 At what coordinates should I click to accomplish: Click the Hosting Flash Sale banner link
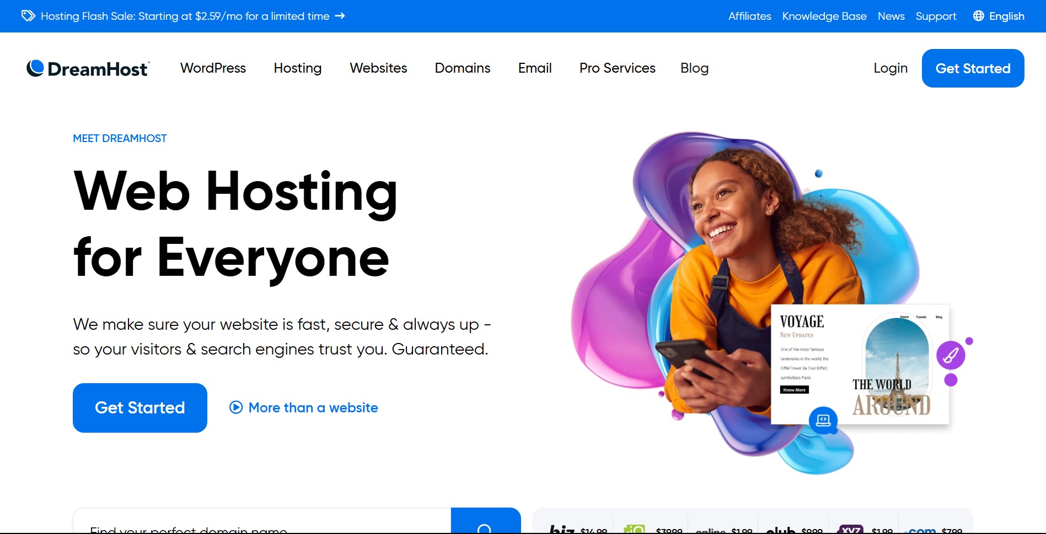pyautogui.click(x=185, y=16)
